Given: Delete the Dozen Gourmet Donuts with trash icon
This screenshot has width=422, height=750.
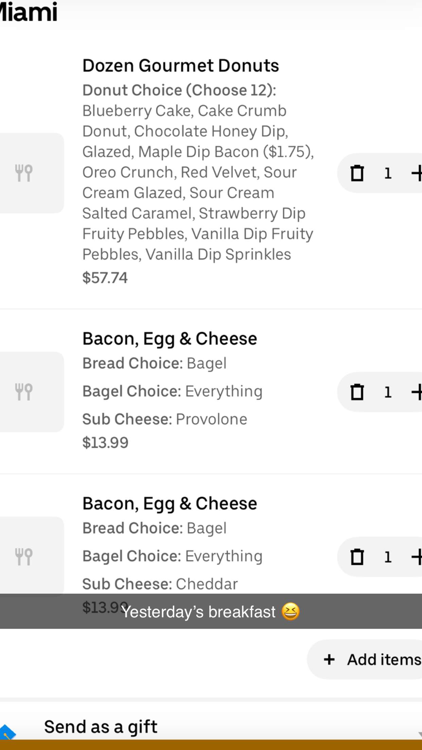Looking at the screenshot, I should (357, 173).
